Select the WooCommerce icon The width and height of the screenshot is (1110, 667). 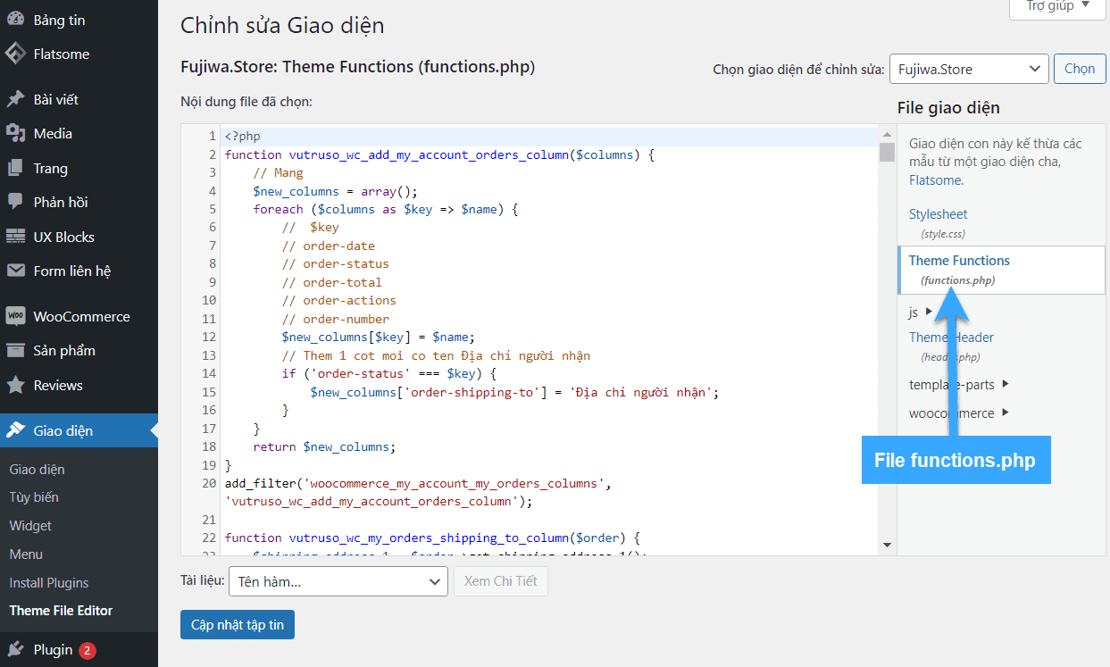(x=16, y=315)
